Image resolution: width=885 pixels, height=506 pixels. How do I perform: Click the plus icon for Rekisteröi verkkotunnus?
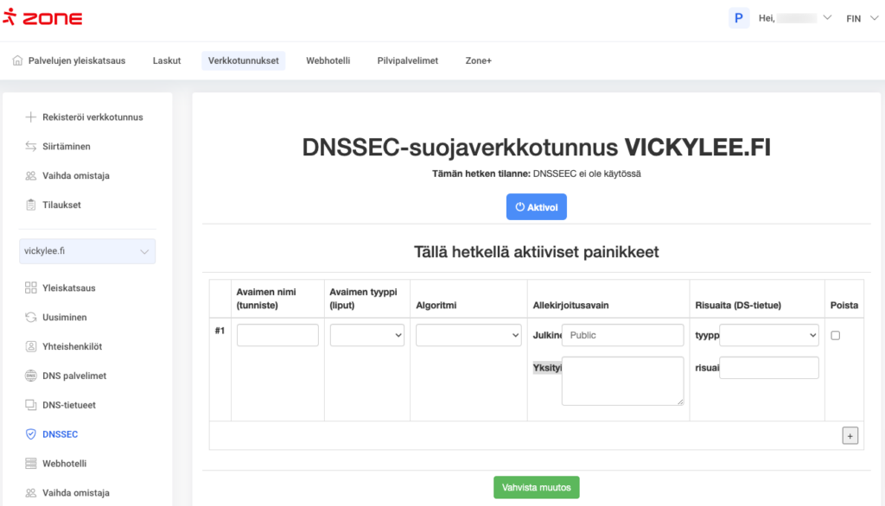30,117
